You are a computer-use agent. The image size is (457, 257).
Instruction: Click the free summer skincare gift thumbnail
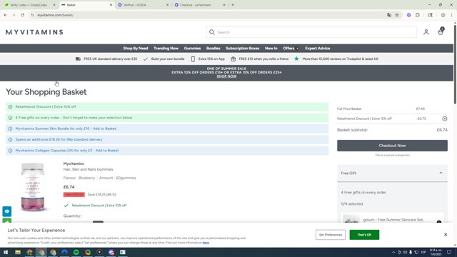tap(351, 219)
